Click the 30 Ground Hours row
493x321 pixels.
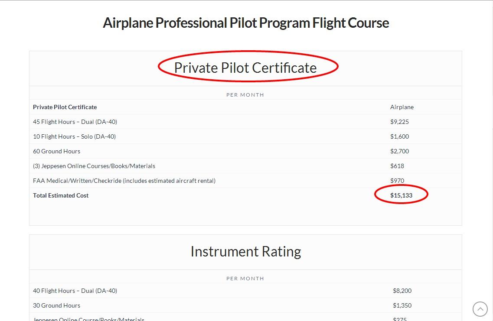pos(56,305)
